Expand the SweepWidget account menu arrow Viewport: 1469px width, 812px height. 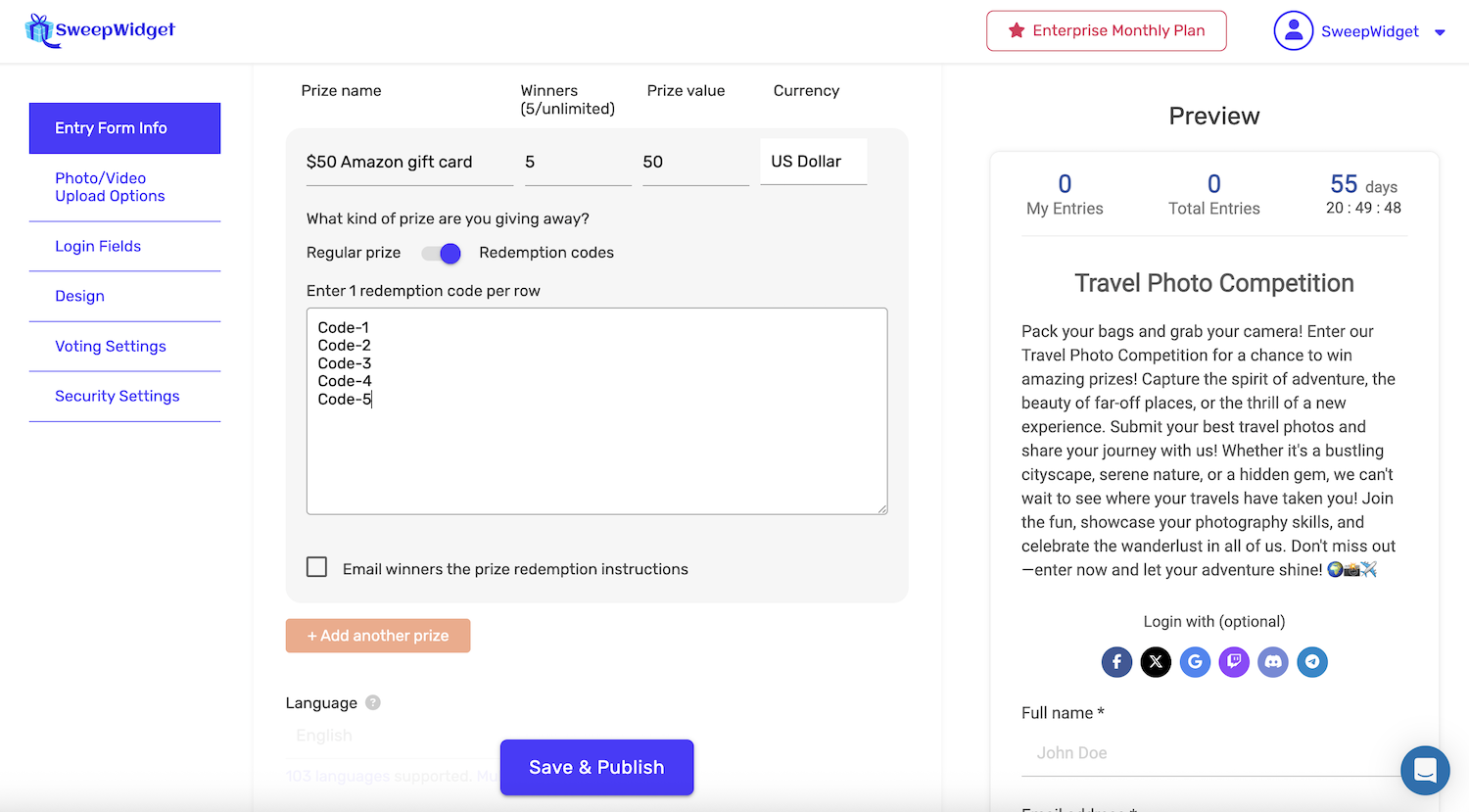[x=1440, y=32]
